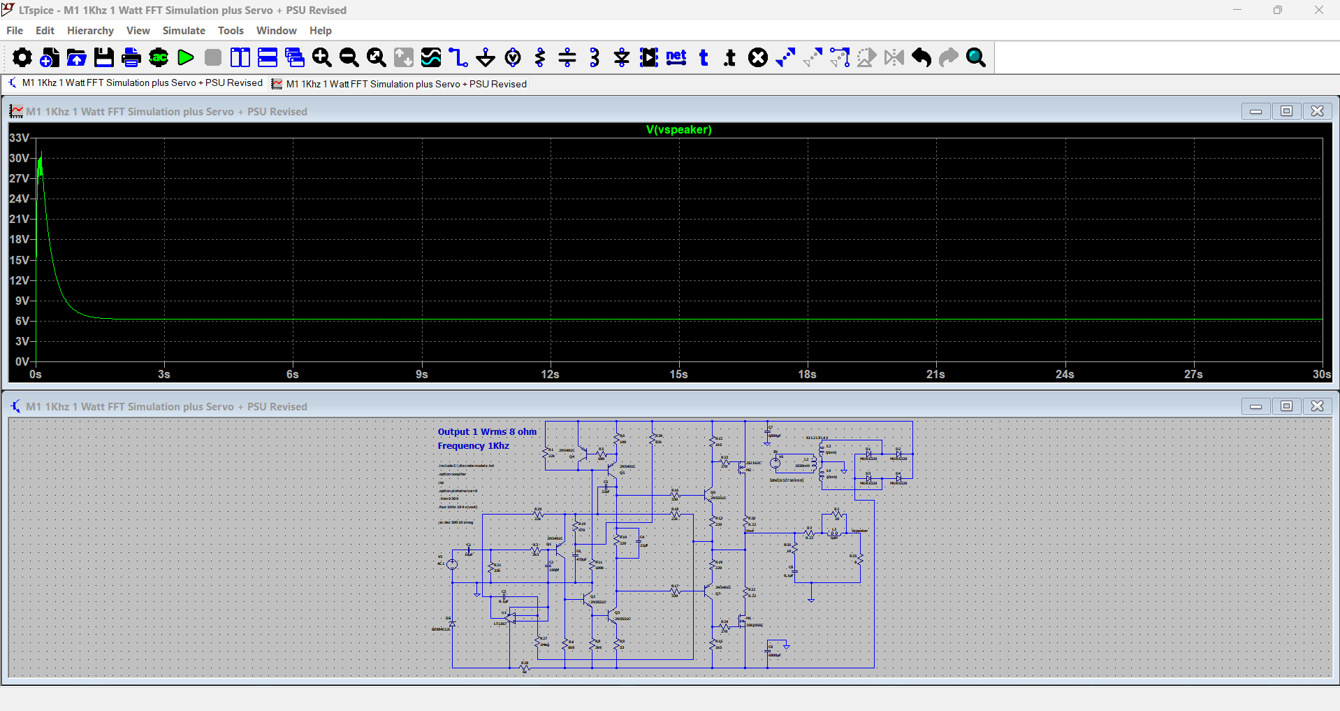
Task: Add a SPICE directive (.t icon)
Action: 731,57
